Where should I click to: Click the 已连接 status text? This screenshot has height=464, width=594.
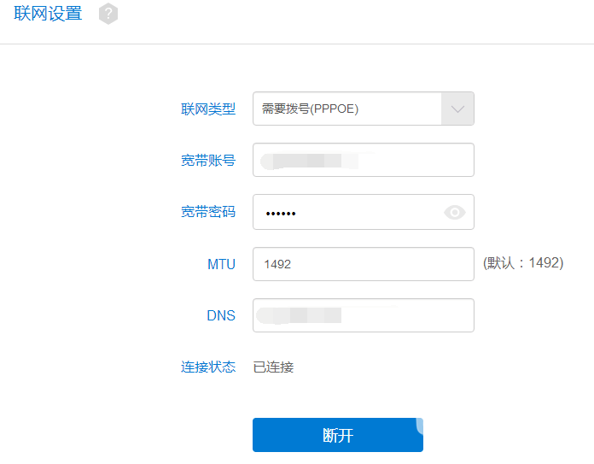click(x=273, y=367)
